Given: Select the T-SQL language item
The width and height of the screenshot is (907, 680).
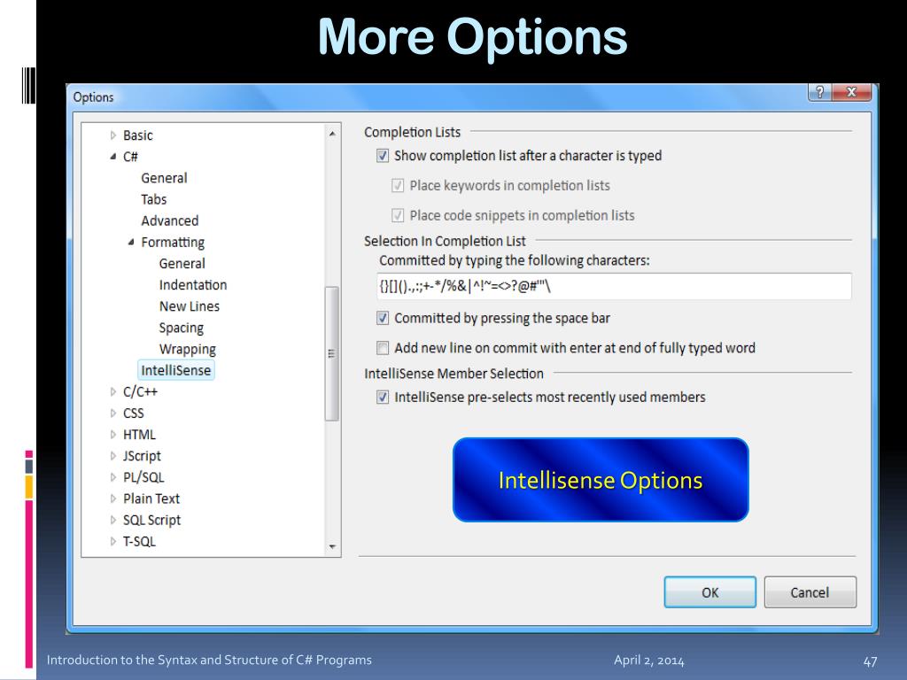Looking at the screenshot, I should point(139,542).
